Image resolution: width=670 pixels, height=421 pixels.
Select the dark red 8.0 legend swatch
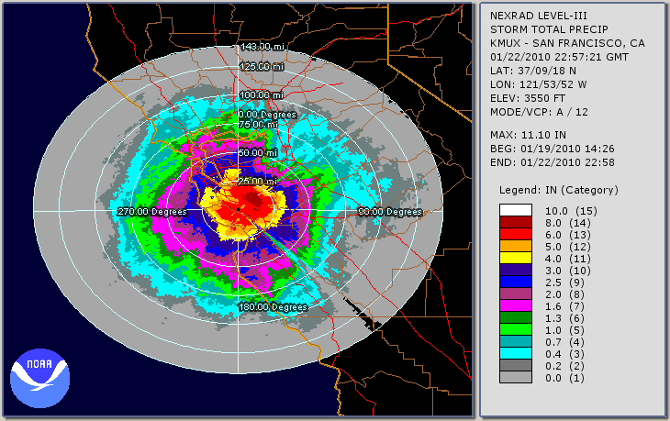tap(516, 221)
